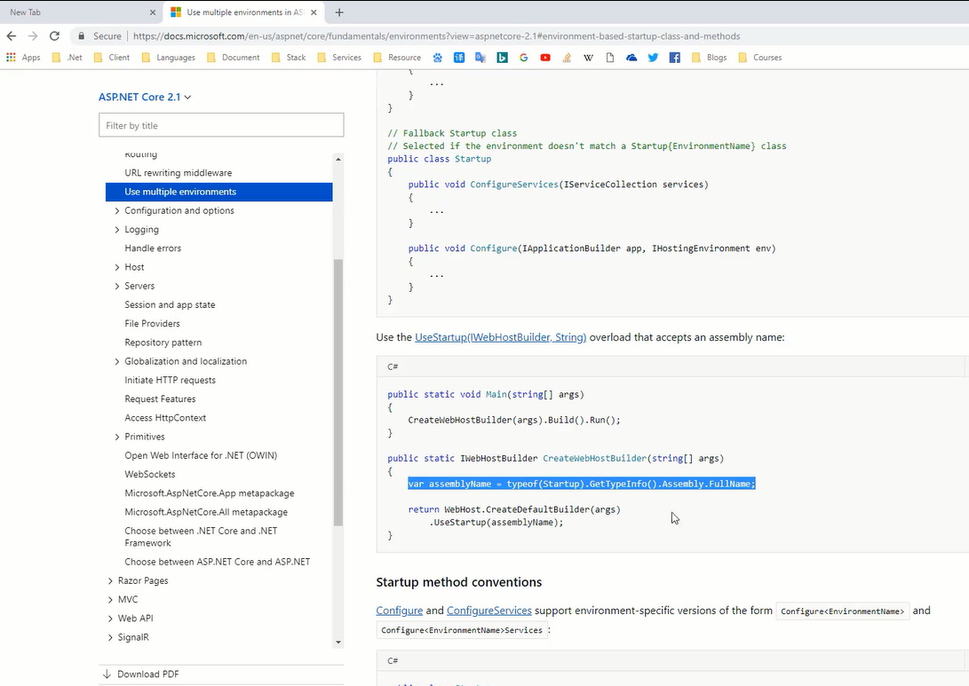This screenshot has width=969, height=686.
Task: Expand the Configuration and options node
Action: (117, 211)
